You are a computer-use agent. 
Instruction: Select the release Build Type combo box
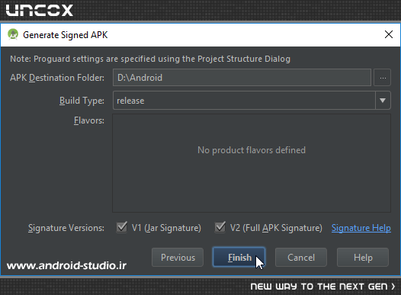pyautogui.click(x=252, y=101)
